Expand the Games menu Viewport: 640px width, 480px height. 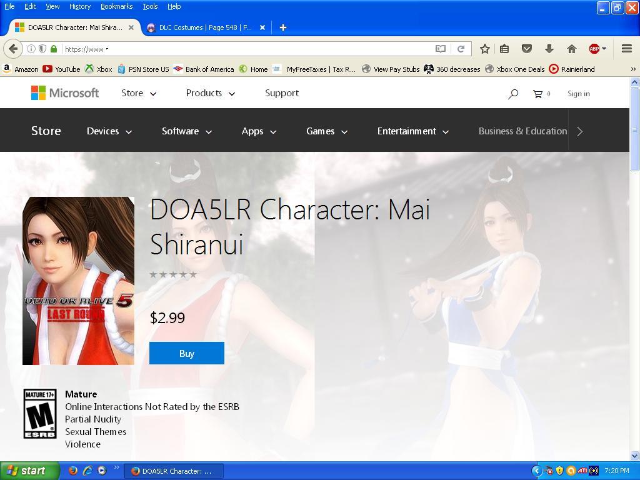(x=327, y=131)
